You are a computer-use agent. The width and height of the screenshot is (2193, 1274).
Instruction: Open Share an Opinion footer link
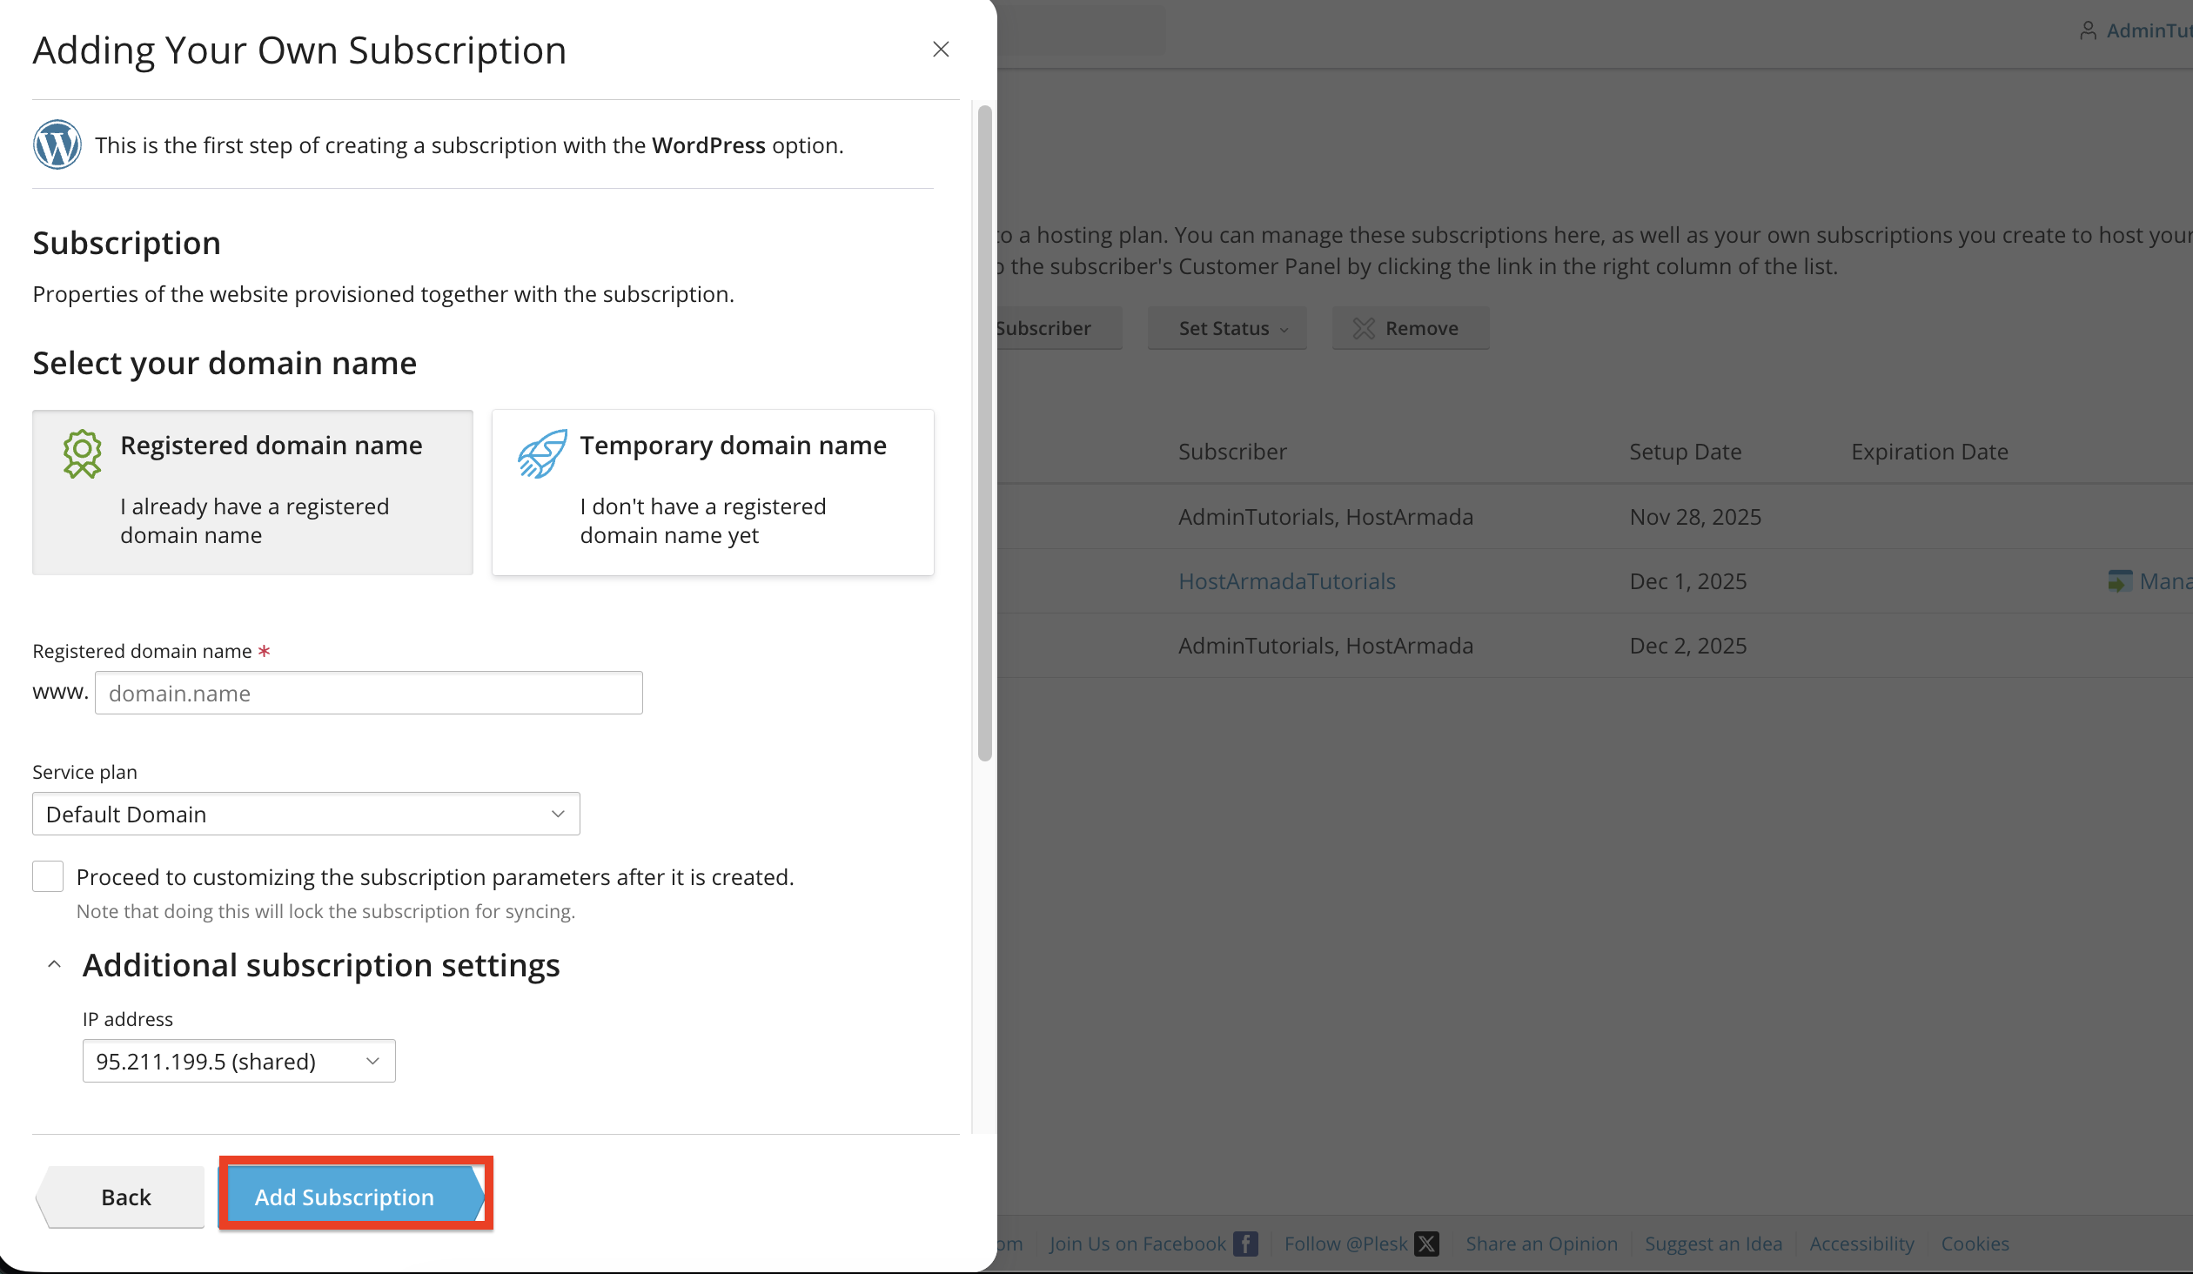click(1541, 1244)
